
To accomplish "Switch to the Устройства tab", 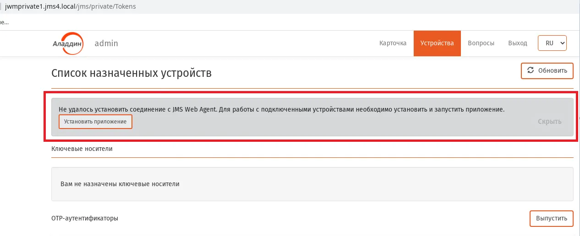I will (437, 43).
